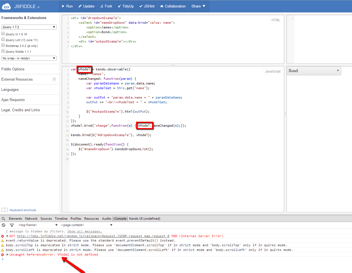The height and width of the screenshot is (273, 352).
Task: Click the keyboard shortcuts question mark icon
Action: 4,210
